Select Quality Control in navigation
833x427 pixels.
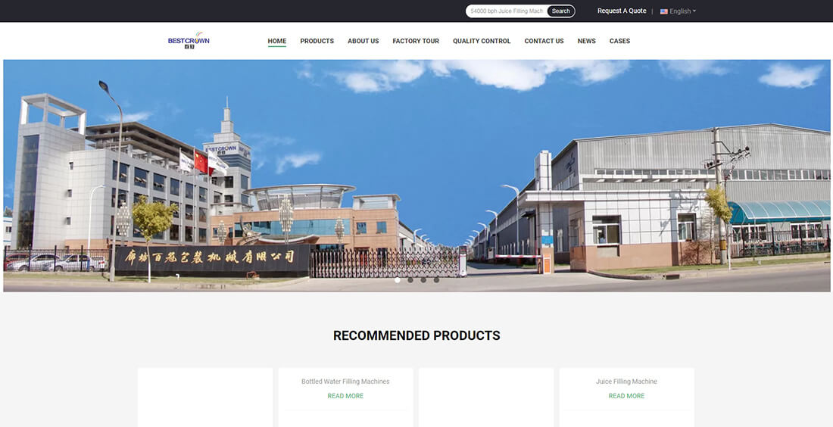click(x=482, y=41)
